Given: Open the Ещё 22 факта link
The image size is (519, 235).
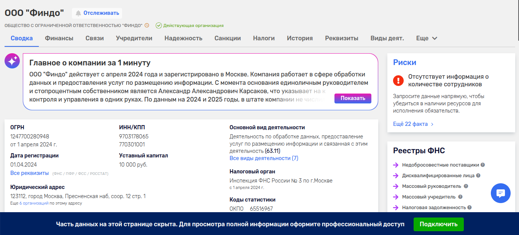Looking at the screenshot, I should click(x=410, y=124).
